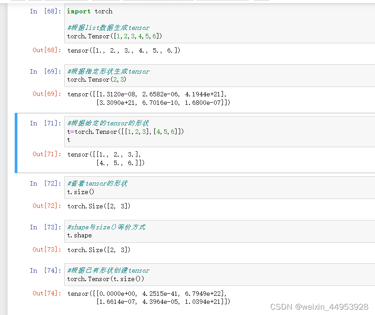
Task: Click the line 't=torch.Tensor([[1,2,3],[4,5,6]])'
Action: click(x=125, y=132)
